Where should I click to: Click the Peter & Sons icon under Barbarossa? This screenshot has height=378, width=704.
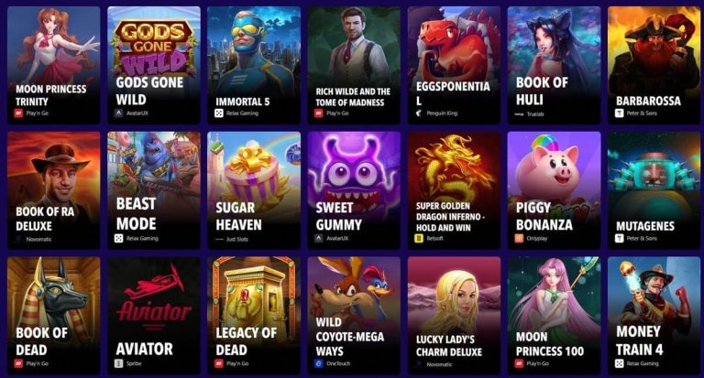coord(619,113)
